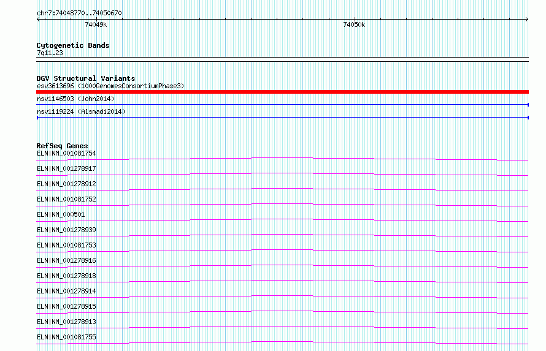Select transcript ELN|NM_001278939
Screen dimensions: 546x351
(66, 230)
